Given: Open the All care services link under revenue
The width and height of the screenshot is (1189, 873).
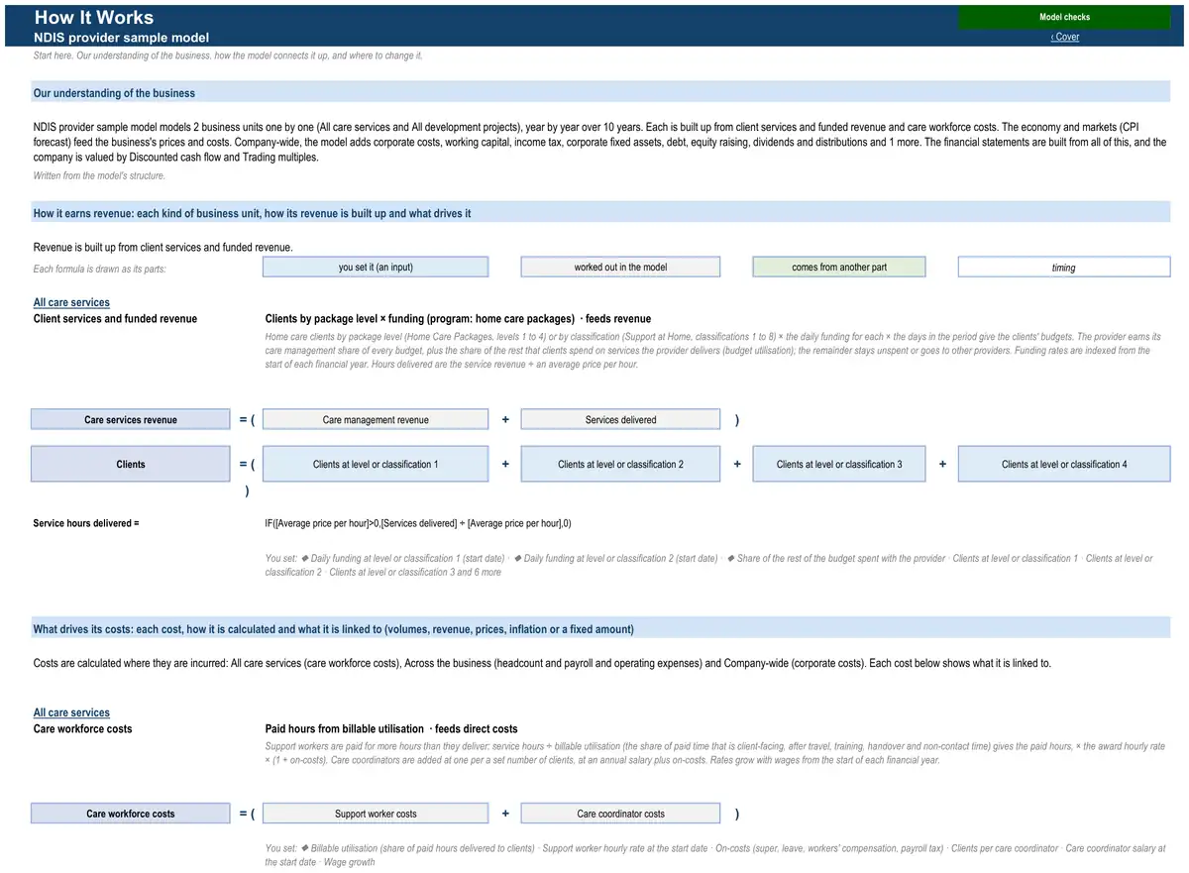Looking at the screenshot, I should [x=71, y=302].
